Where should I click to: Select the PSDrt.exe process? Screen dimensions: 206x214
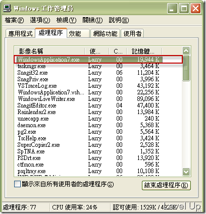[x=29, y=158]
